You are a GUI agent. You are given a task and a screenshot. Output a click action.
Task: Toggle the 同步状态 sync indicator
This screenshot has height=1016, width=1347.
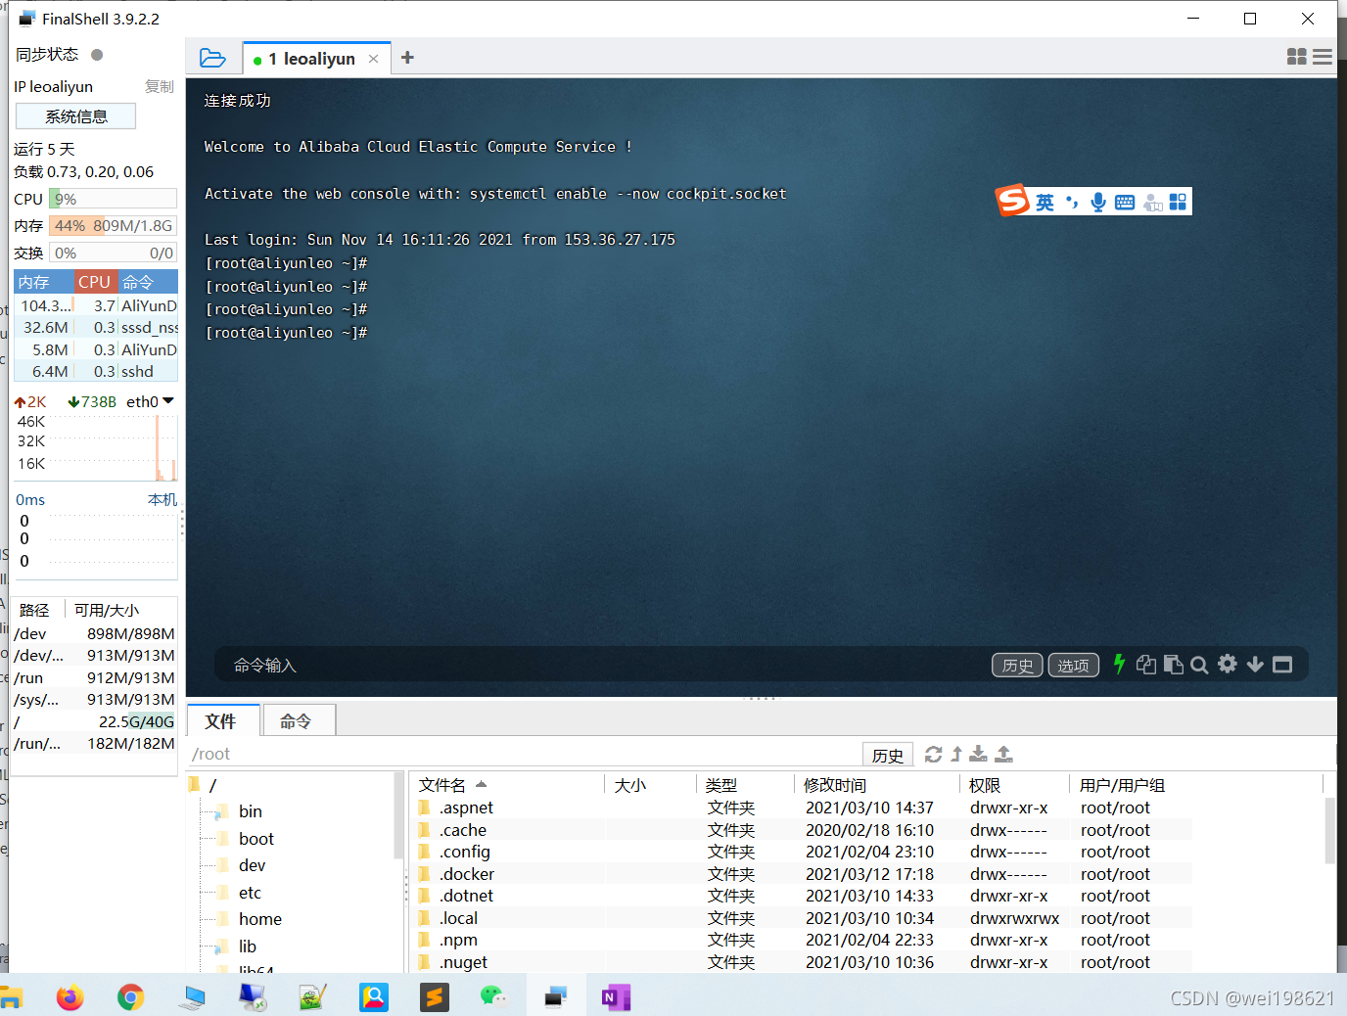click(97, 55)
